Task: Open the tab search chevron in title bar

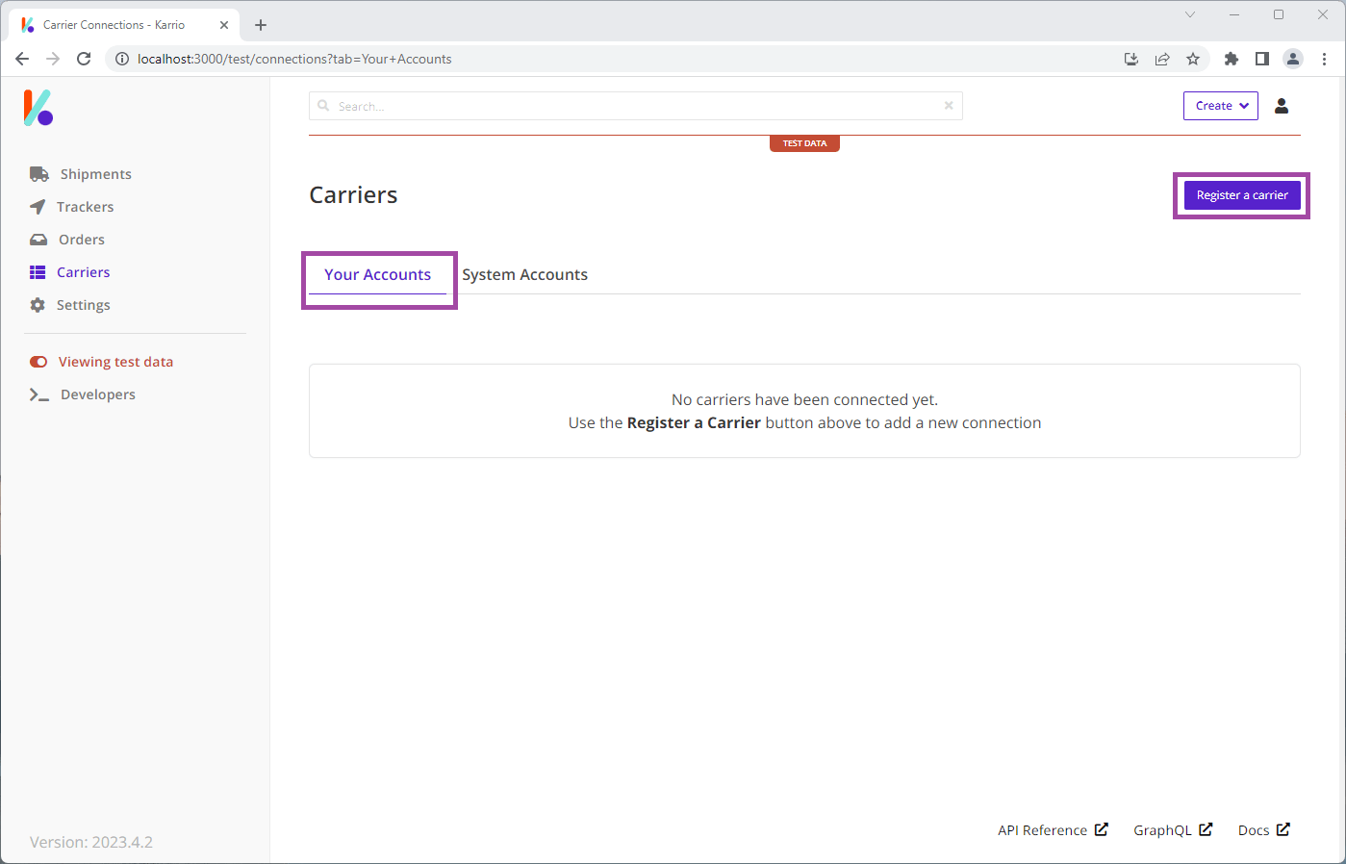Action: coord(1190,14)
